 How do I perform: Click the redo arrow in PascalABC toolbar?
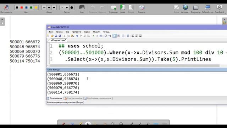tap(81, 36)
